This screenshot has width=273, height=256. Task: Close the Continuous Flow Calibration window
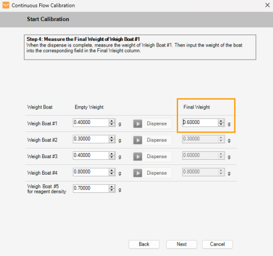pyautogui.click(x=267, y=5)
